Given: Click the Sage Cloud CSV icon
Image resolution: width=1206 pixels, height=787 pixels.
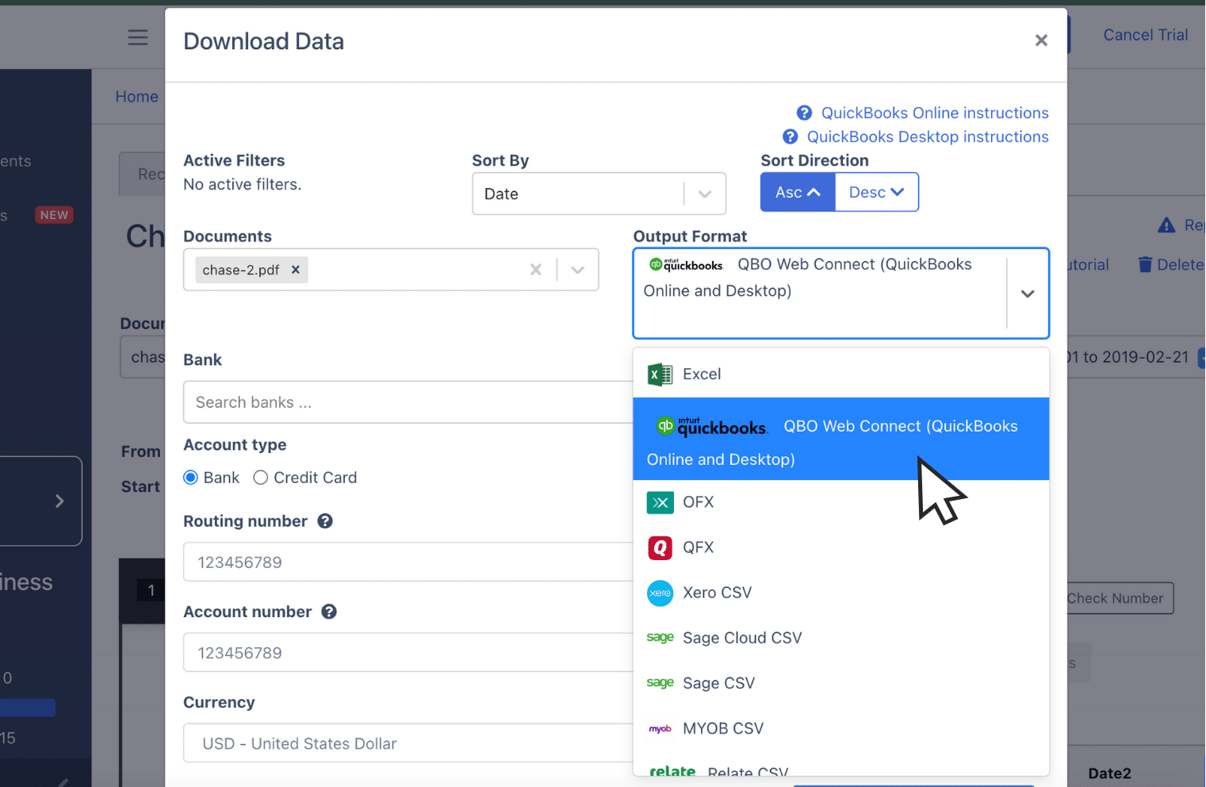Looking at the screenshot, I should (660, 637).
